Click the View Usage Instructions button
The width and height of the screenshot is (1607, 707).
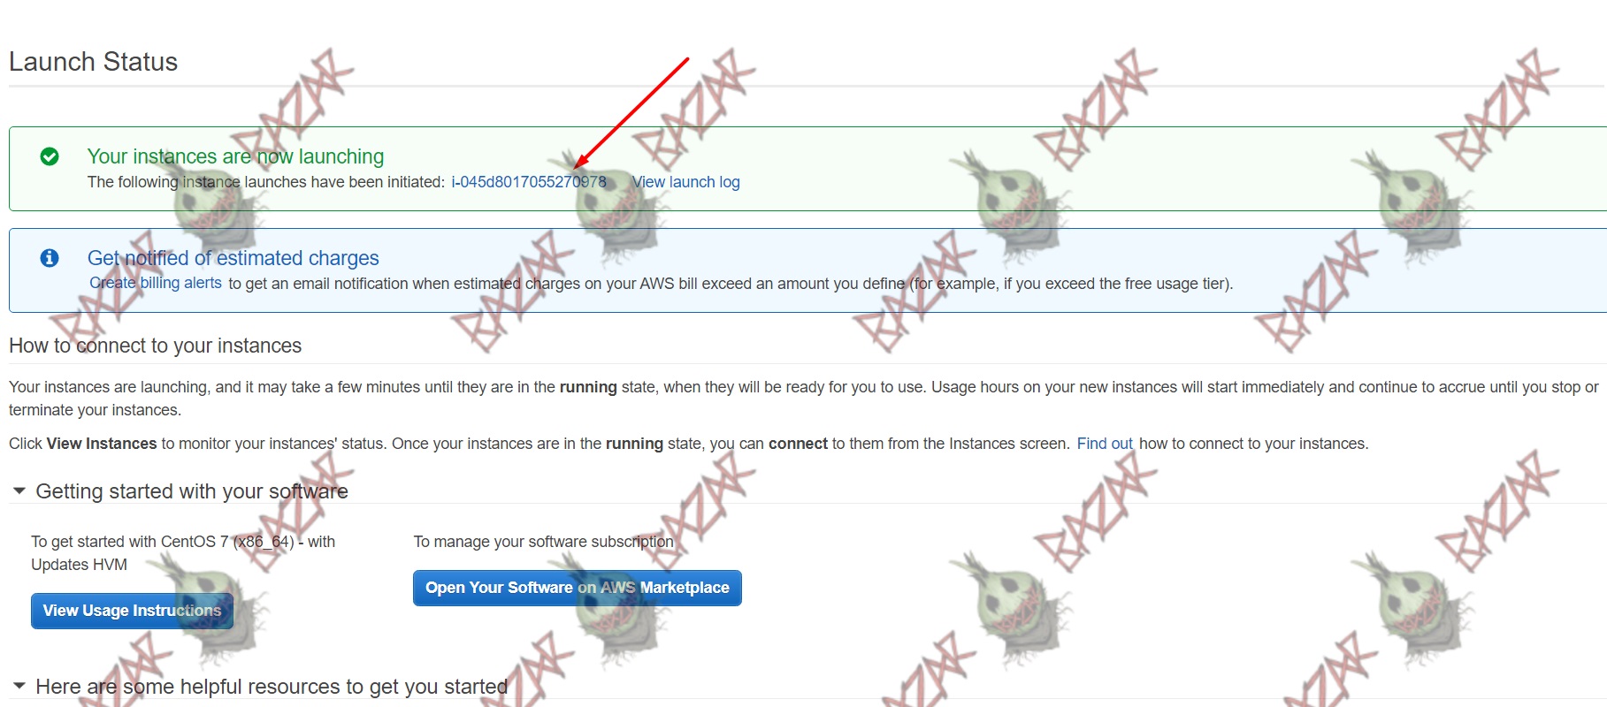click(132, 611)
